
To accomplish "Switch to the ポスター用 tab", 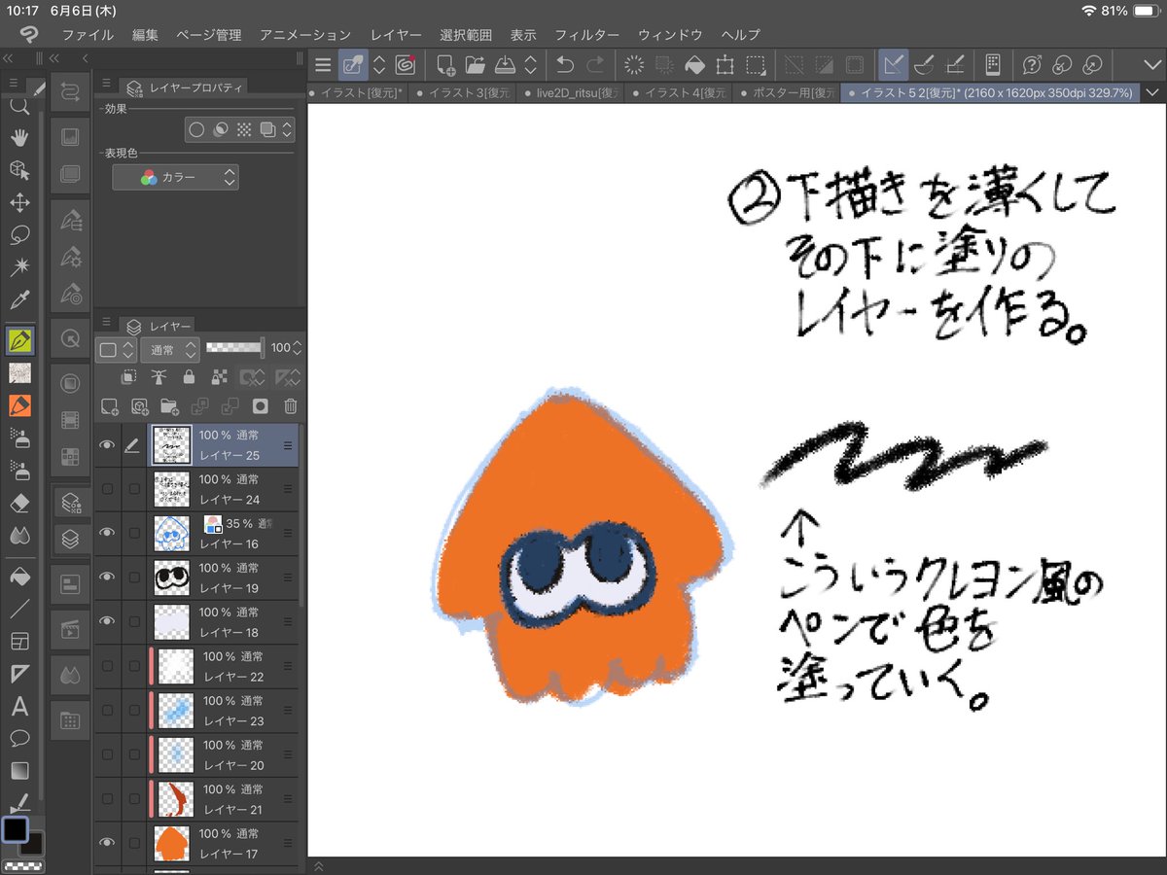I will (x=788, y=92).
